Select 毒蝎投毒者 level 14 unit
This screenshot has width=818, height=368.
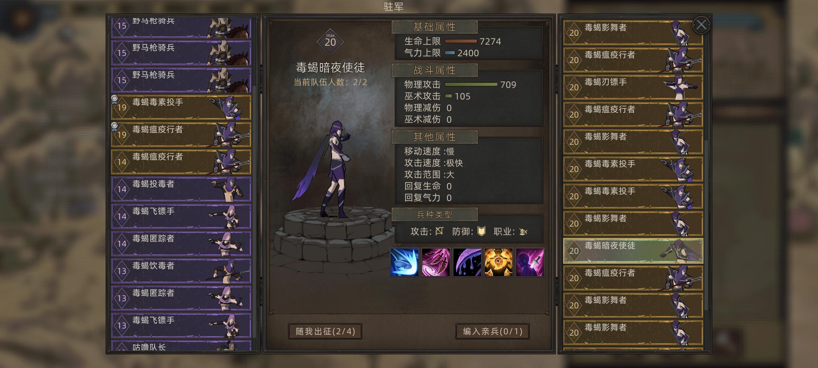[181, 189]
